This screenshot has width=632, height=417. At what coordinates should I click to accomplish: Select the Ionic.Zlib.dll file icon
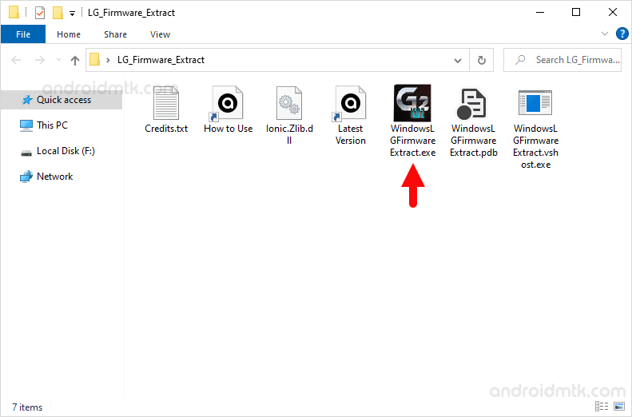click(289, 103)
